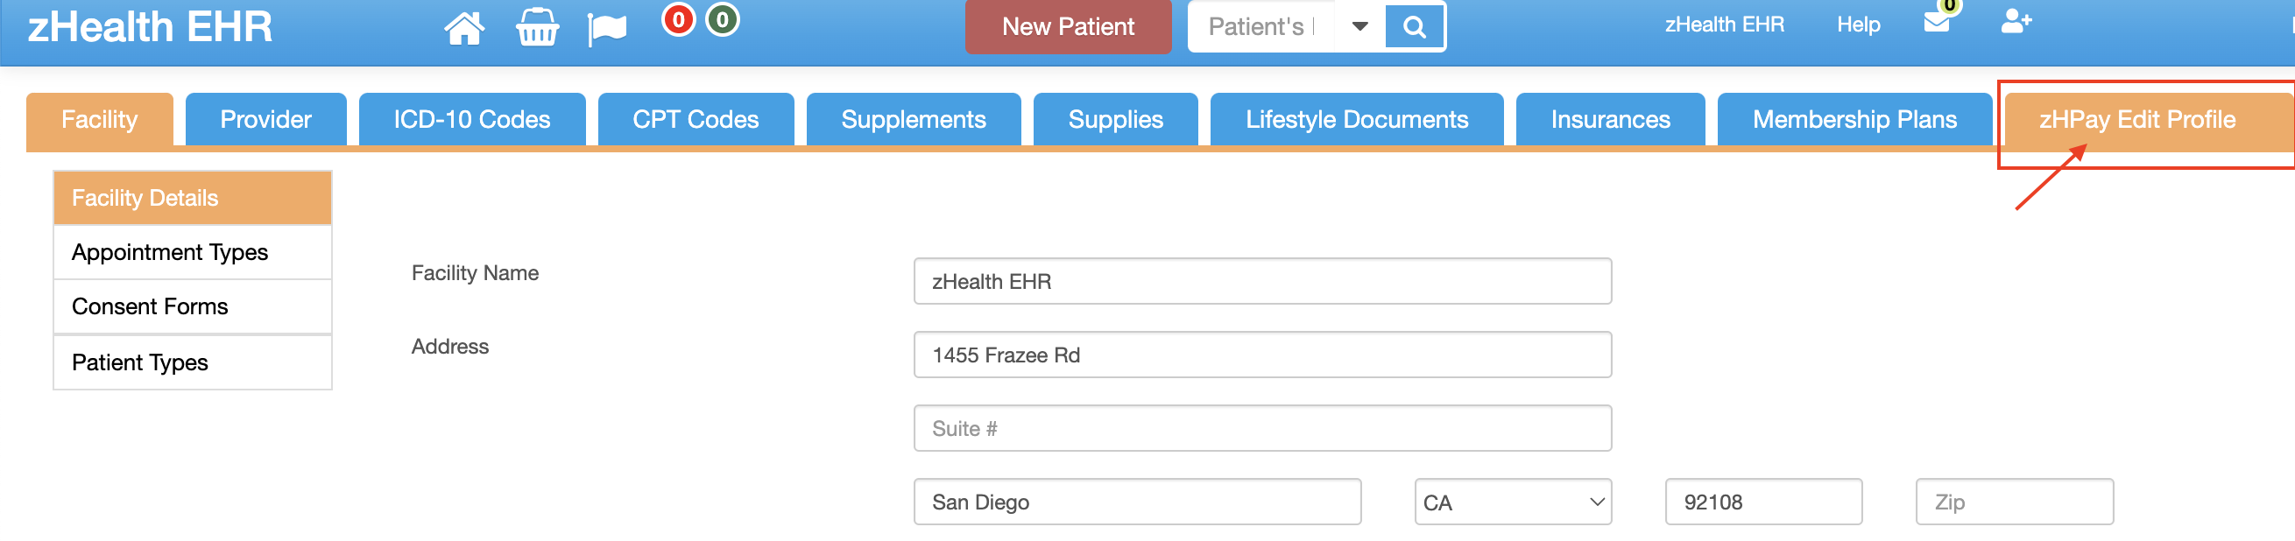The height and width of the screenshot is (541, 2295).
Task: Click the magnifier search button
Action: 1414,26
